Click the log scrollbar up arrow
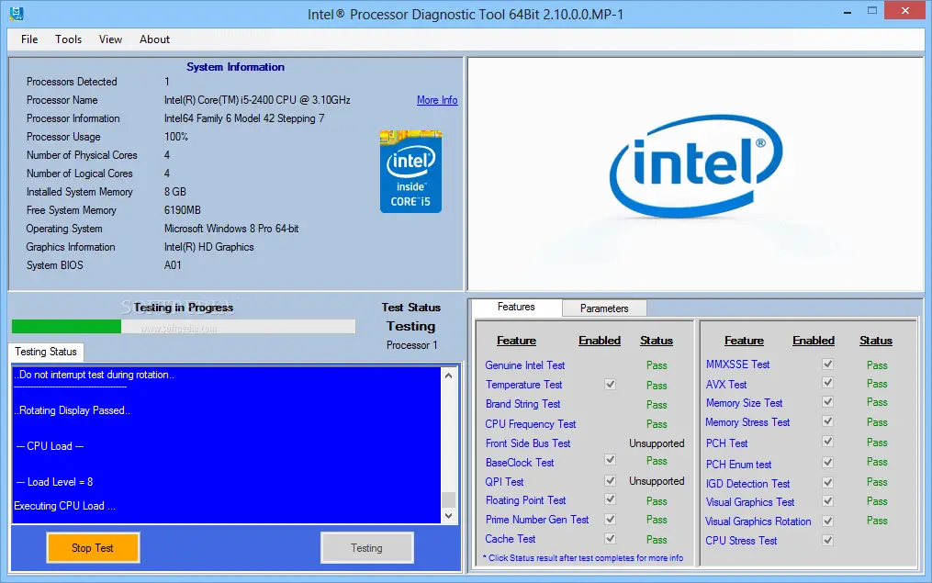Viewport: 932px width, 583px height. tap(449, 376)
